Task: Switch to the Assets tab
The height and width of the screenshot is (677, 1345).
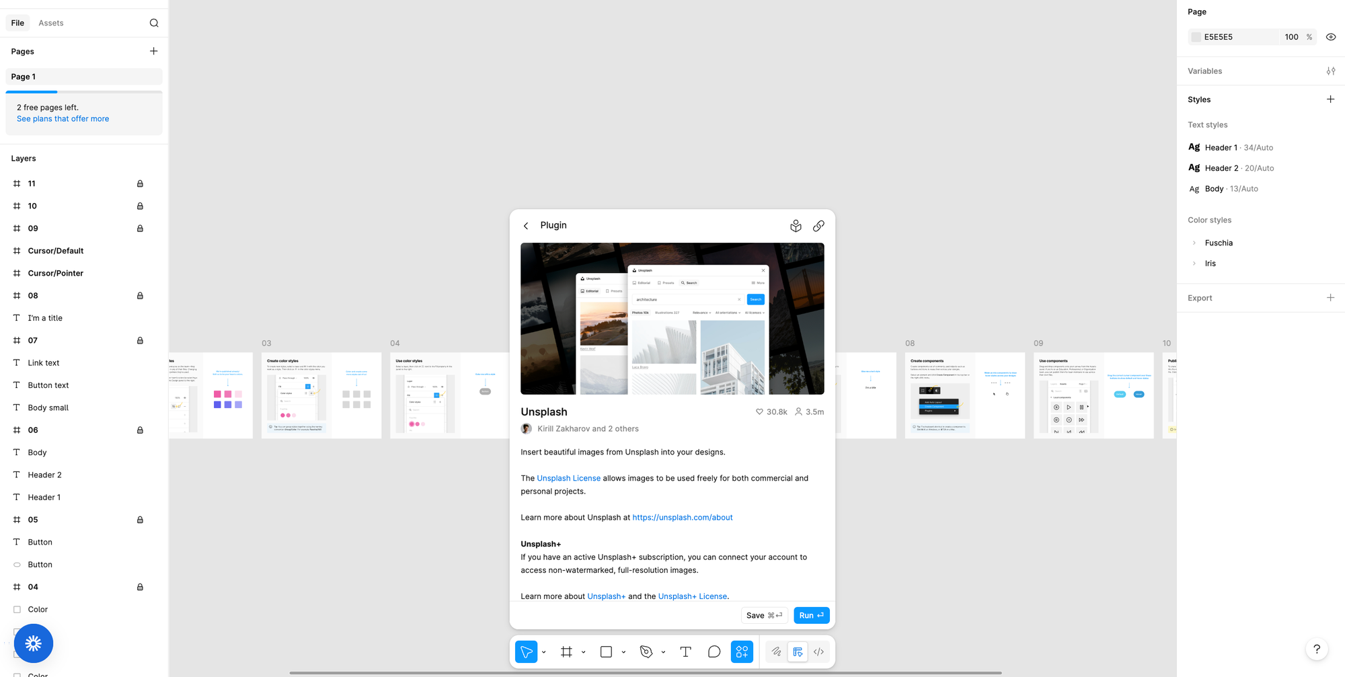Action: [51, 23]
